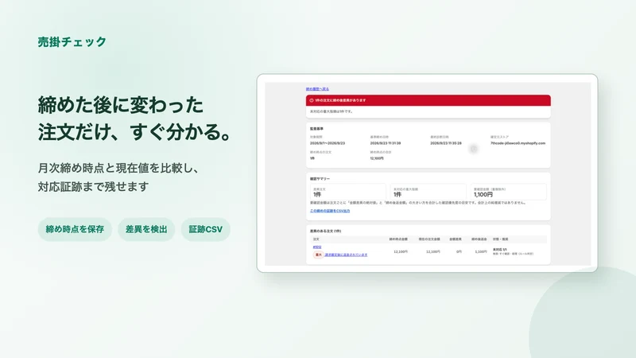Click the 差異を検出 pill

point(146,229)
